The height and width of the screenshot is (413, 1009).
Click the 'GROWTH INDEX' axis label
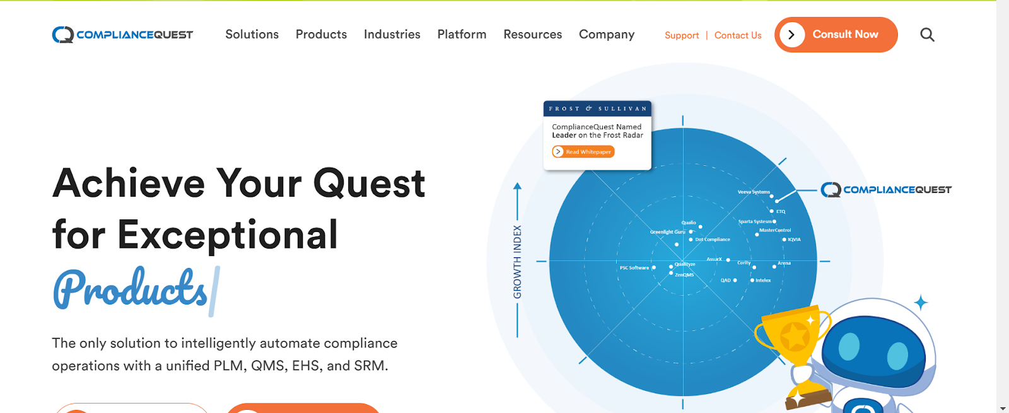517,262
